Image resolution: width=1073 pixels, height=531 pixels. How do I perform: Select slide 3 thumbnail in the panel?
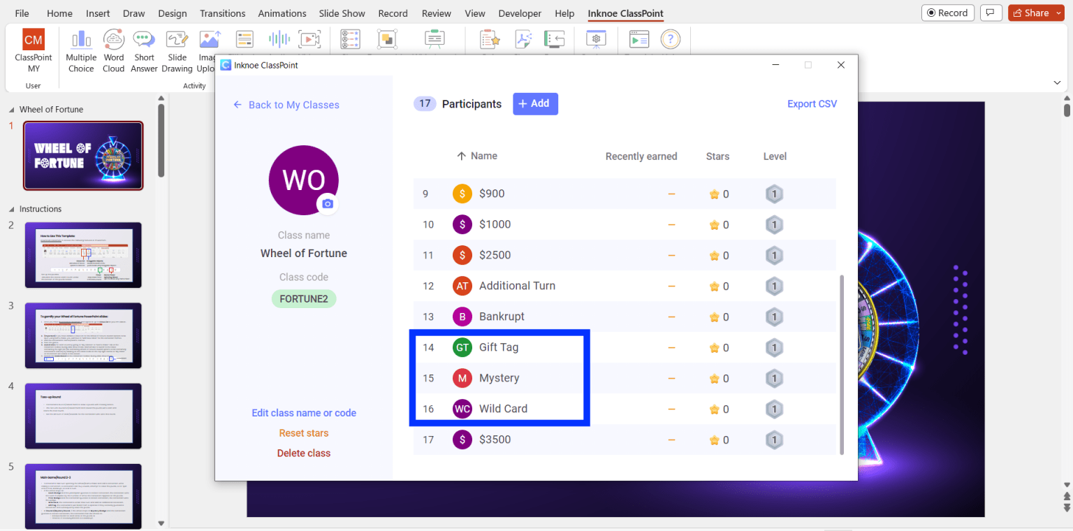click(83, 335)
